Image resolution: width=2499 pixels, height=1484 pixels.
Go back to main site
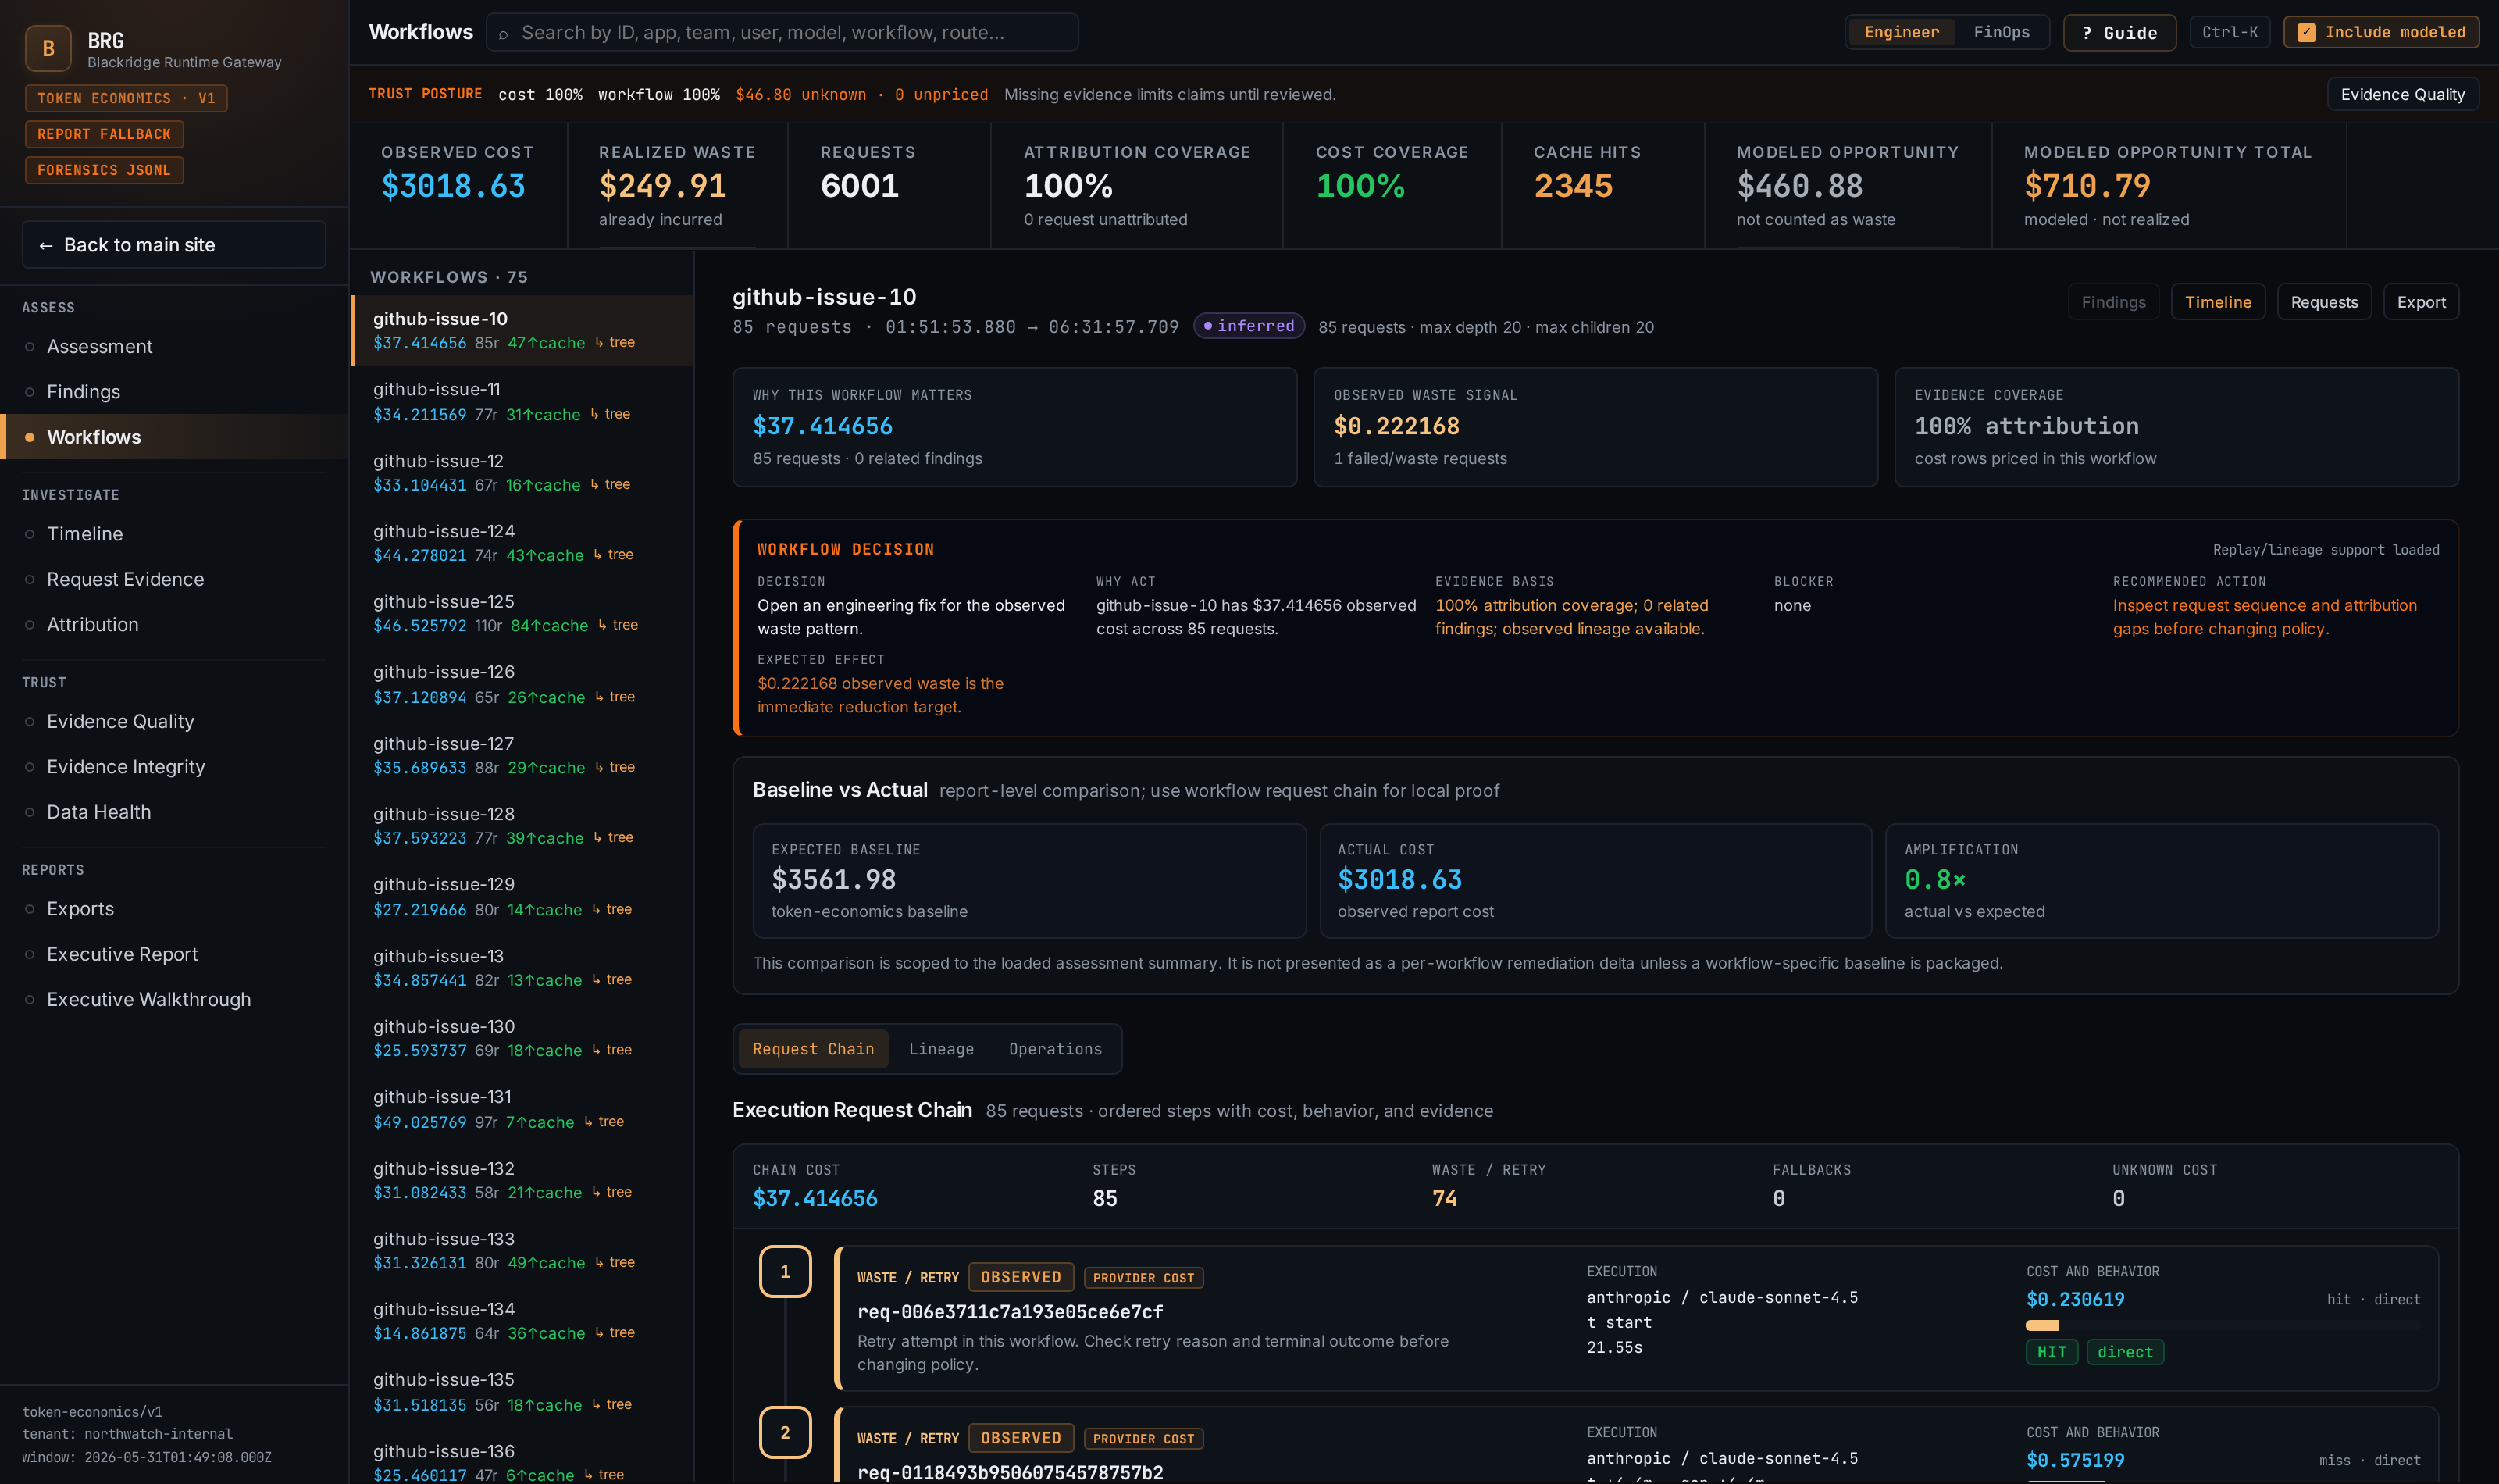[x=174, y=244]
